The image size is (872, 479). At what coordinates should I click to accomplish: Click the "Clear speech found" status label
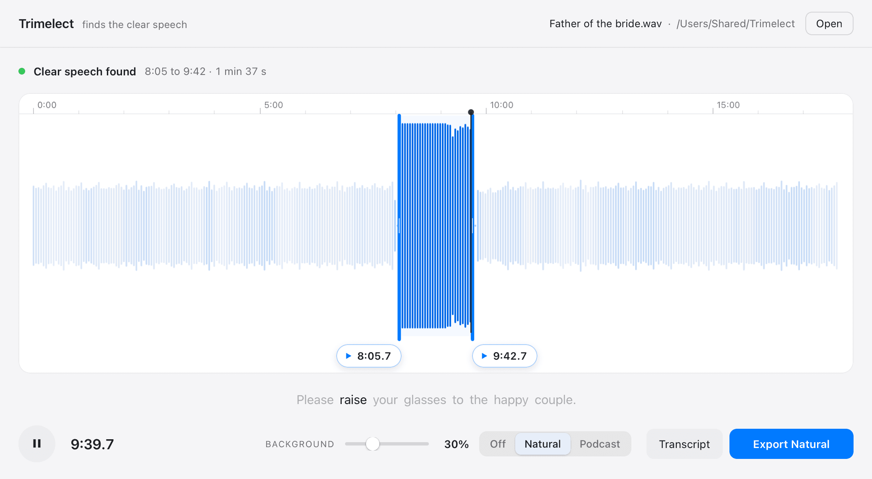85,72
